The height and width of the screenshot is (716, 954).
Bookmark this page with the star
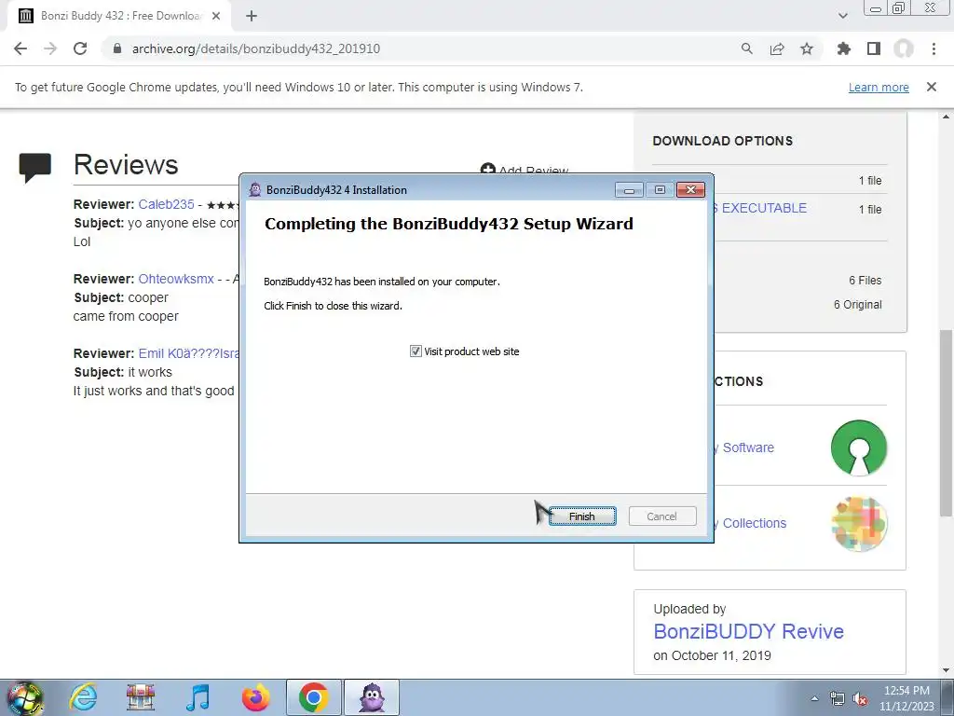pyautogui.click(x=807, y=48)
